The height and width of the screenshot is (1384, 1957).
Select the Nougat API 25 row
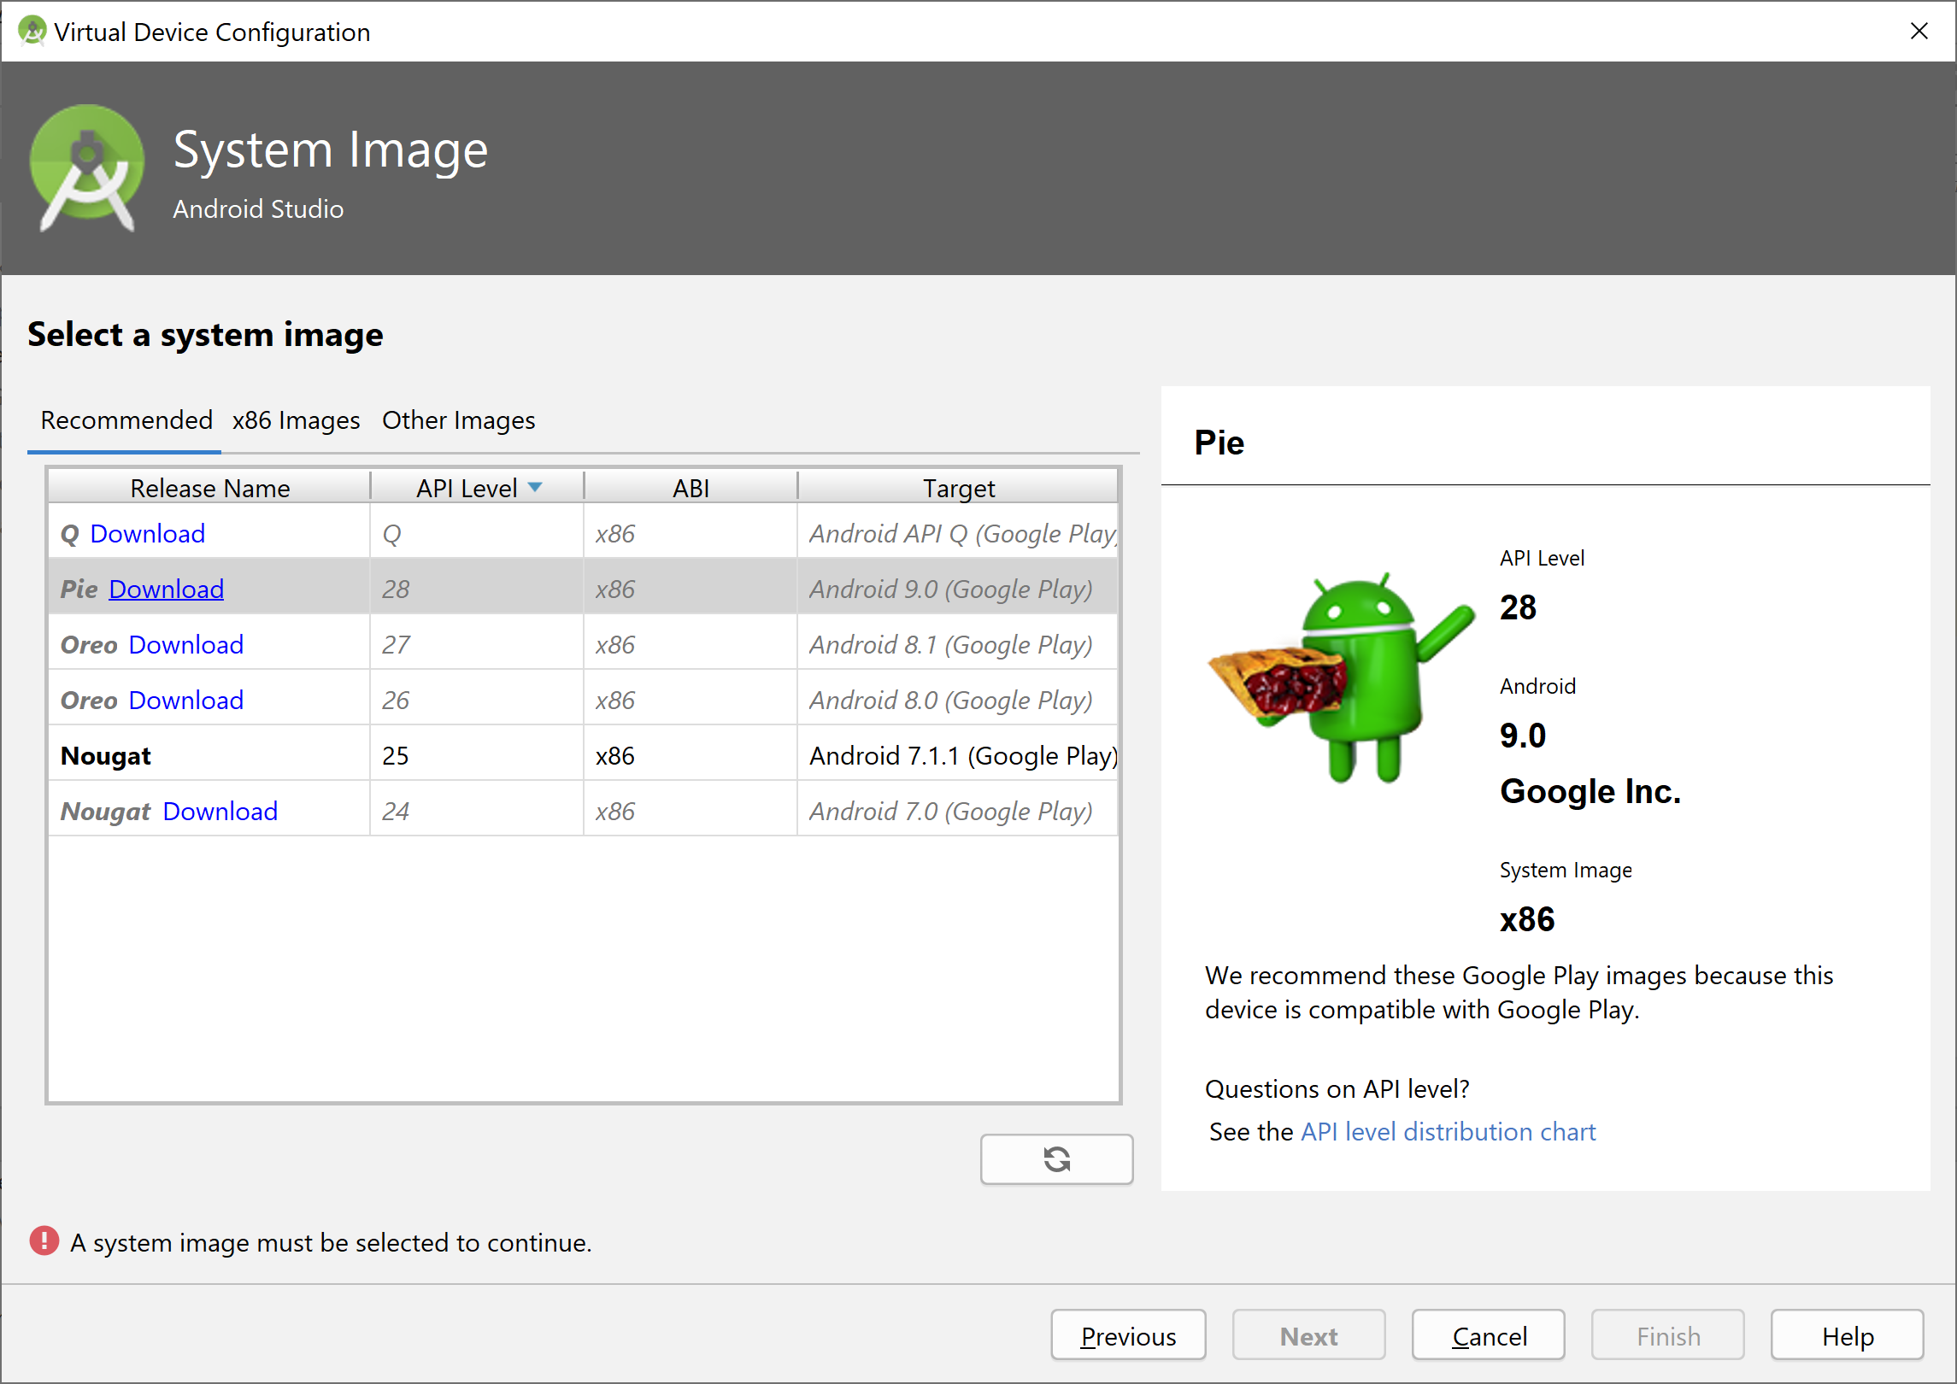(584, 755)
